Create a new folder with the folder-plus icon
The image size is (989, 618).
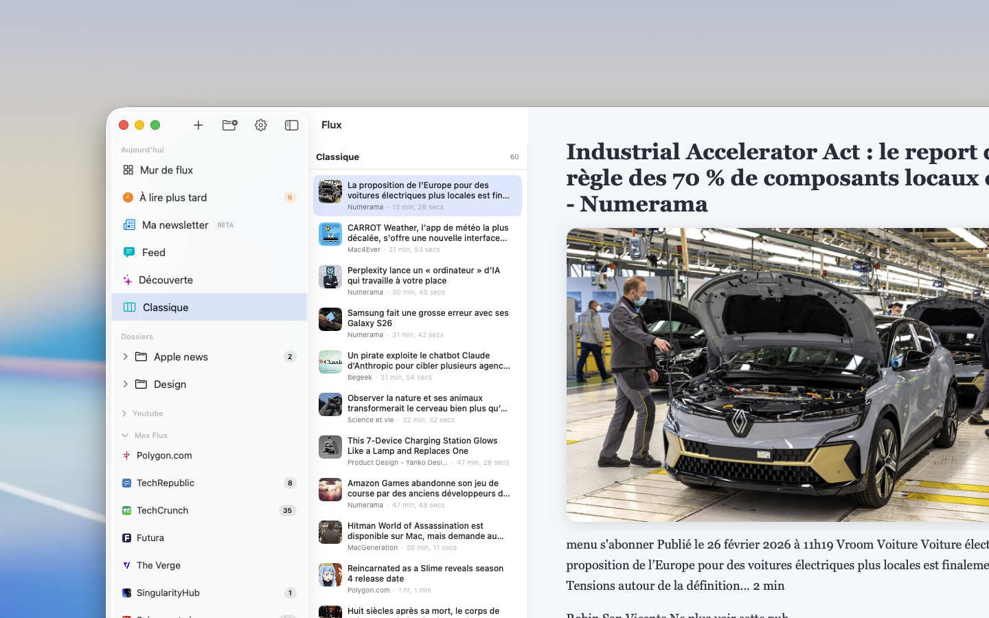coord(229,125)
